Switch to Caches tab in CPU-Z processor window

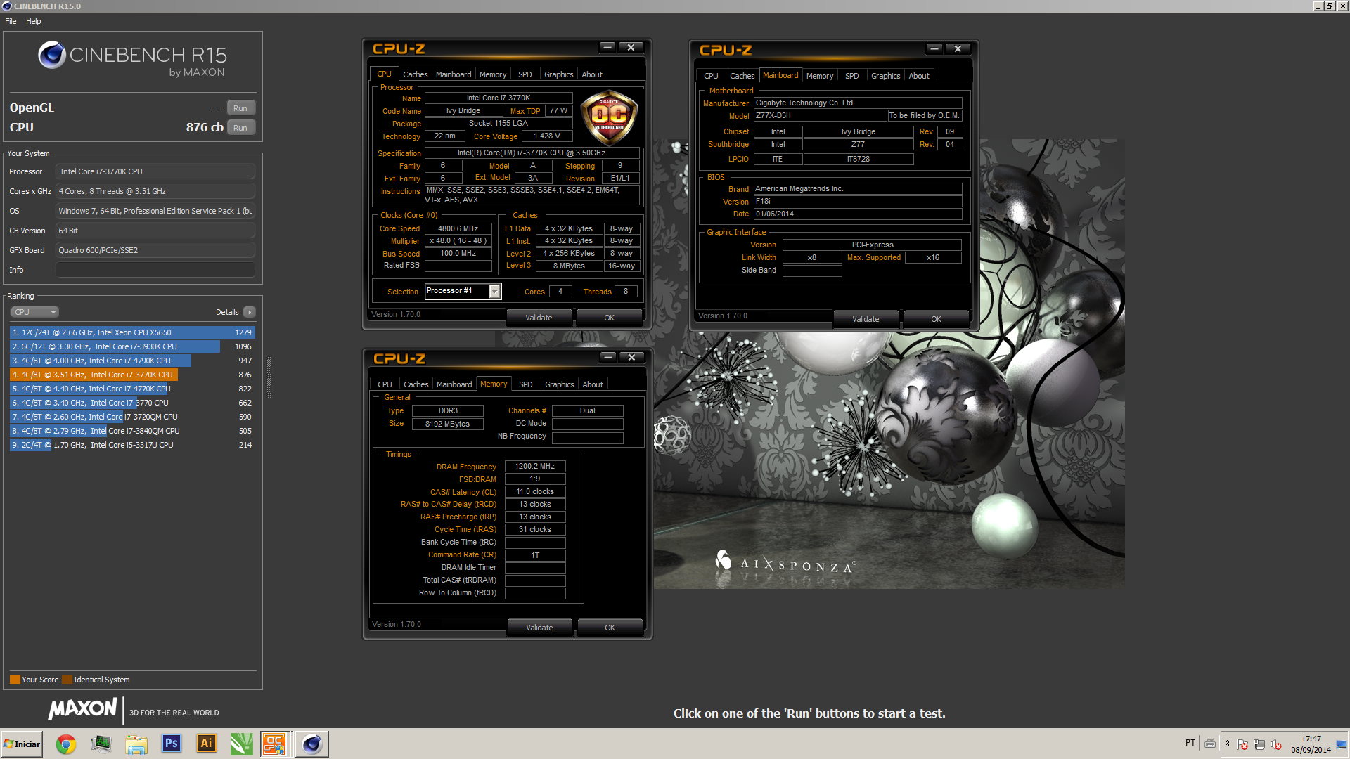(x=415, y=74)
